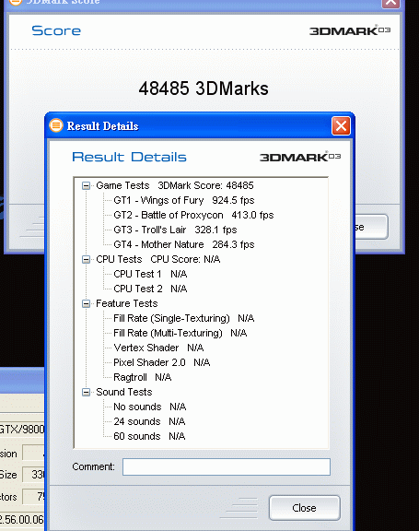Click into the Comment input field

click(x=227, y=466)
